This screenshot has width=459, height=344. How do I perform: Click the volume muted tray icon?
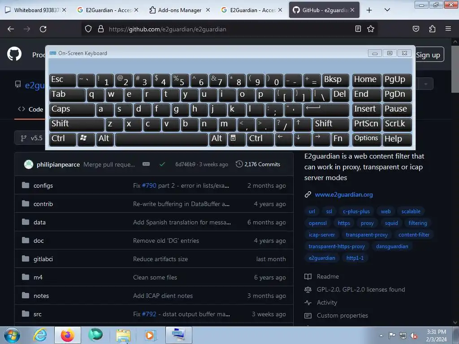(x=414, y=336)
